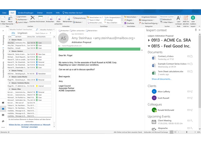Open the Verschieben dropdown in the ribbon
The height and width of the screenshot is (143, 201).
pos(131,17)
